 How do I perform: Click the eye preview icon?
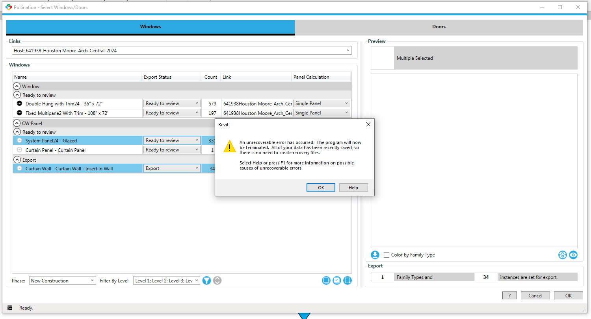coord(573,255)
